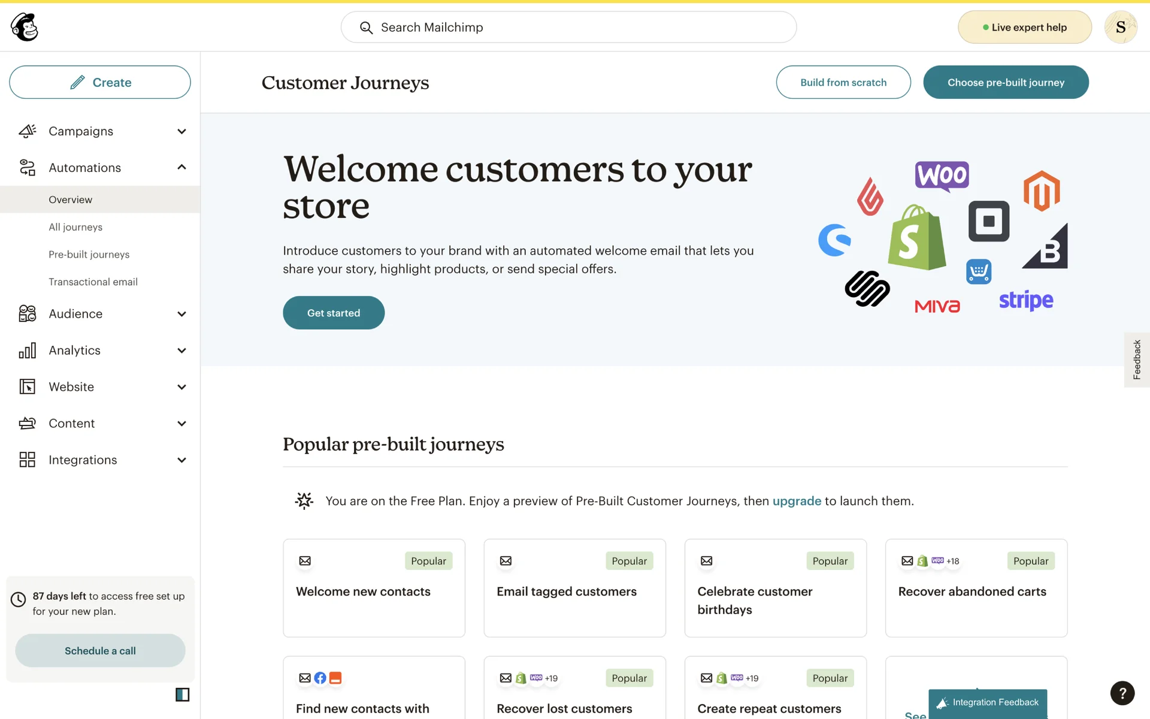1150x719 pixels.
Task: Click the Campaigns megaphone icon
Action: 28,131
